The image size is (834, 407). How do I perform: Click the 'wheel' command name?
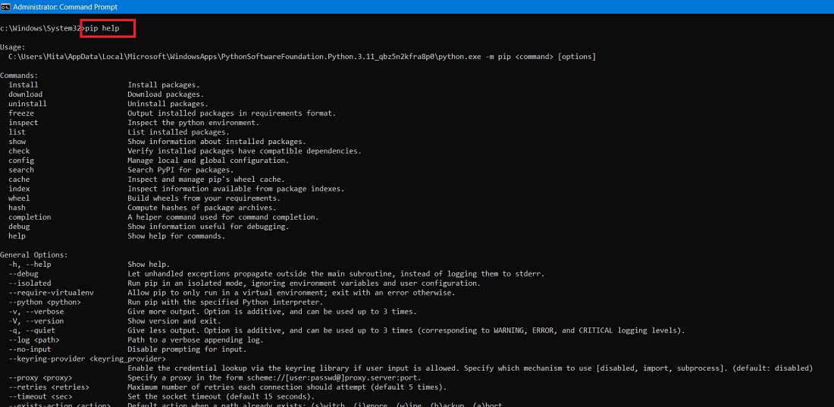click(19, 198)
